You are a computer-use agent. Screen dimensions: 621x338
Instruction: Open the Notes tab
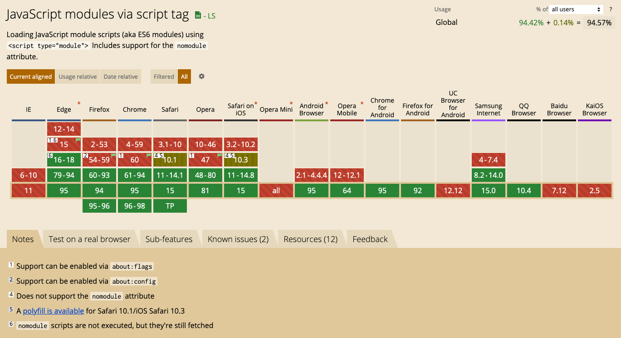click(23, 239)
